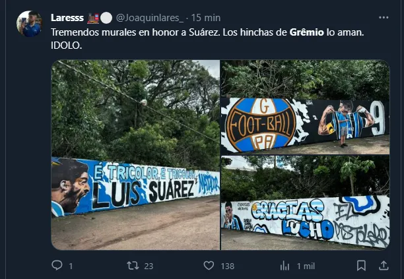Click the bold Grêmio keyword in tweet

click(x=306, y=32)
